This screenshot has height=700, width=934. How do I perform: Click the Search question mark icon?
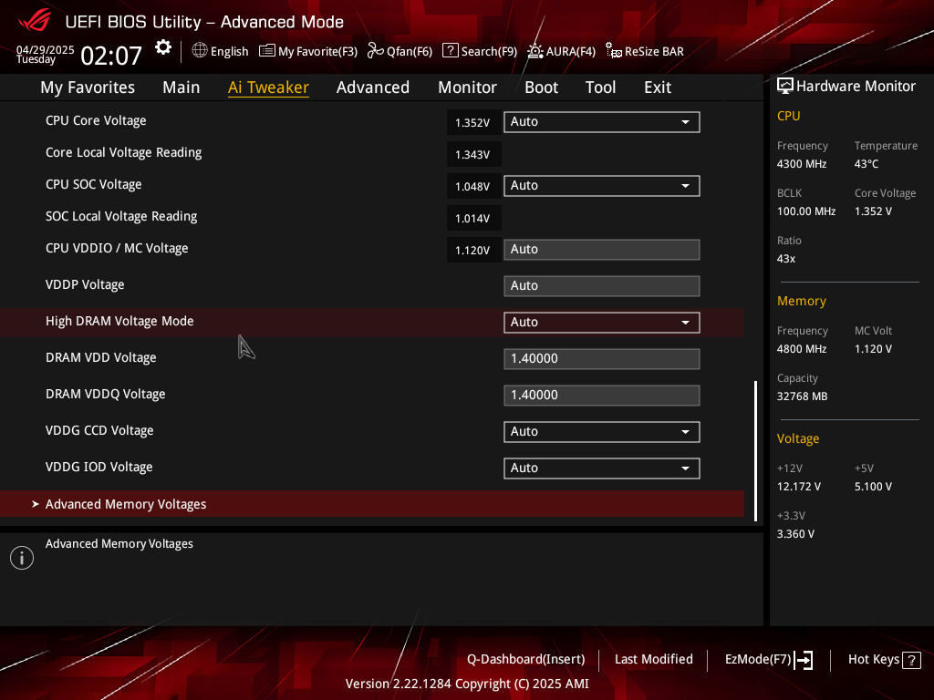click(451, 51)
